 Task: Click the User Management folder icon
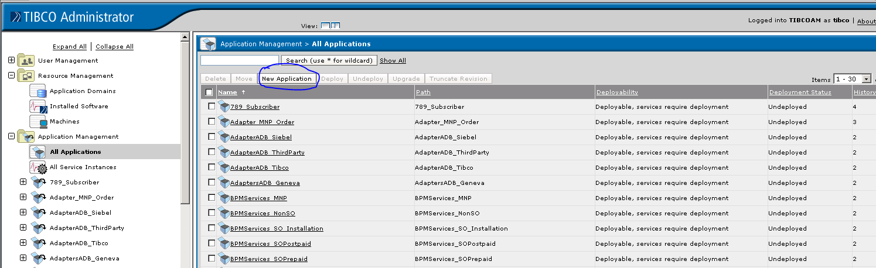pos(26,61)
